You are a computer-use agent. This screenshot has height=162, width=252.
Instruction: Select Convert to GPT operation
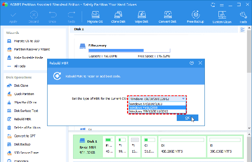[x=21, y=136]
